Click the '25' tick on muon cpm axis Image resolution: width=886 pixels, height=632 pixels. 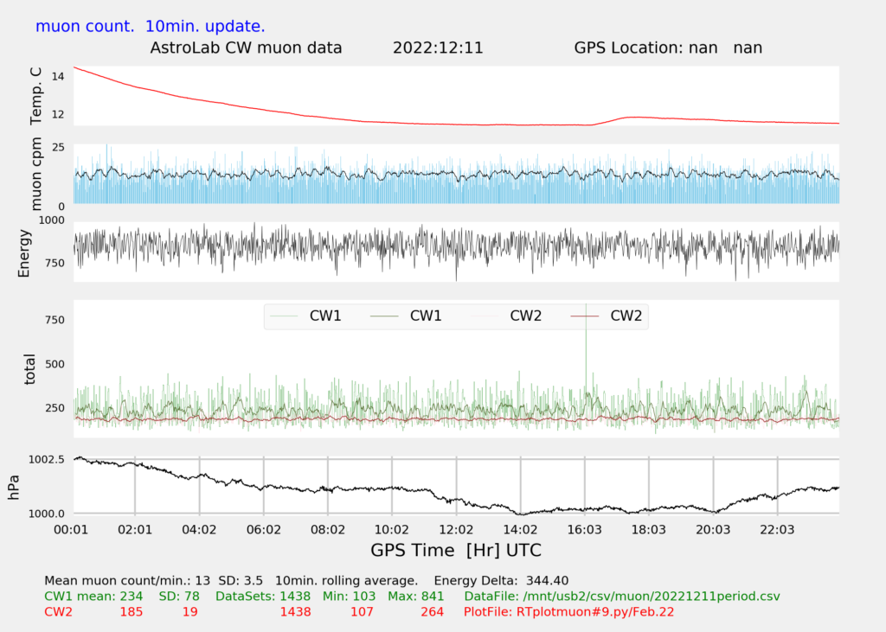58,148
